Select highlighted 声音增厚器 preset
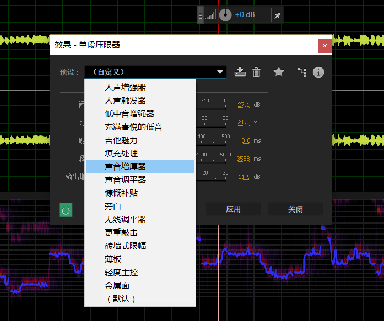 tap(140, 167)
